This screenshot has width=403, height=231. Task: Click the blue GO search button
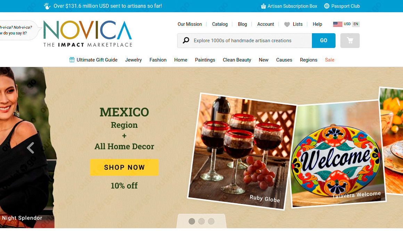click(x=323, y=41)
